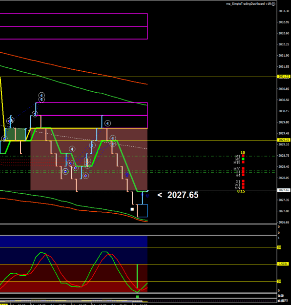Select the red MN timeframe square
This screenshot has height=305, width=291.
click(243, 187)
